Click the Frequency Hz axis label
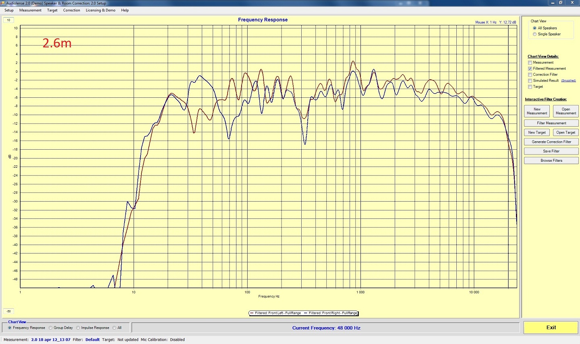Viewport: 580px width, 344px height. point(269,297)
